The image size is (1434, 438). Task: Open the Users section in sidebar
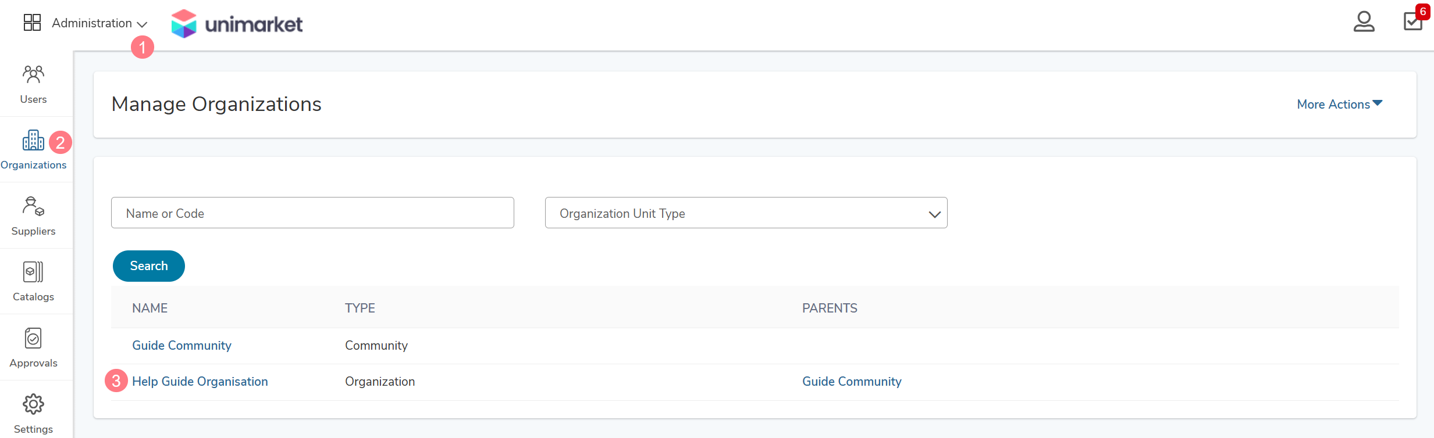coord(33,84)
